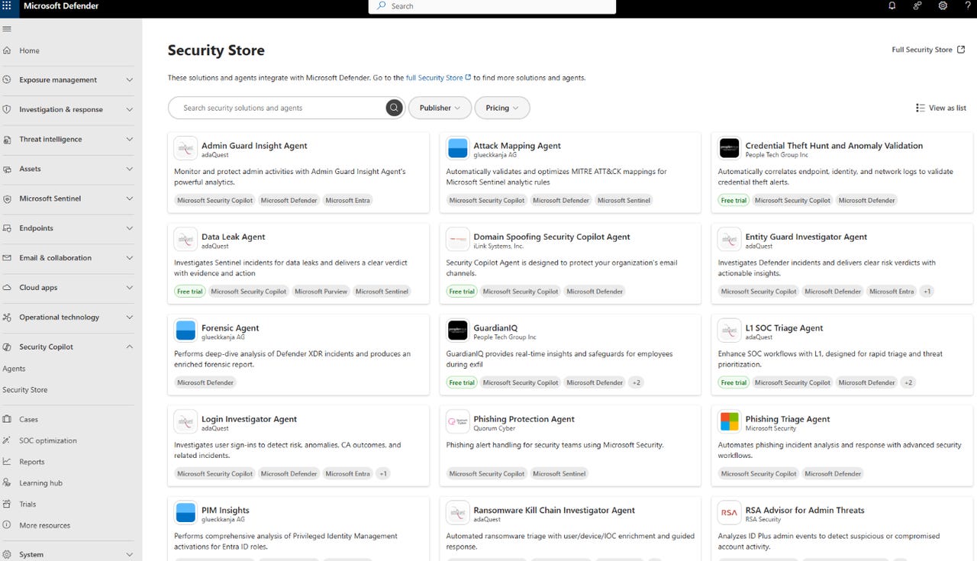Collapse the navigation hamburger menu
Viewport: 977px width, 561px height.
tap(7, 29)
